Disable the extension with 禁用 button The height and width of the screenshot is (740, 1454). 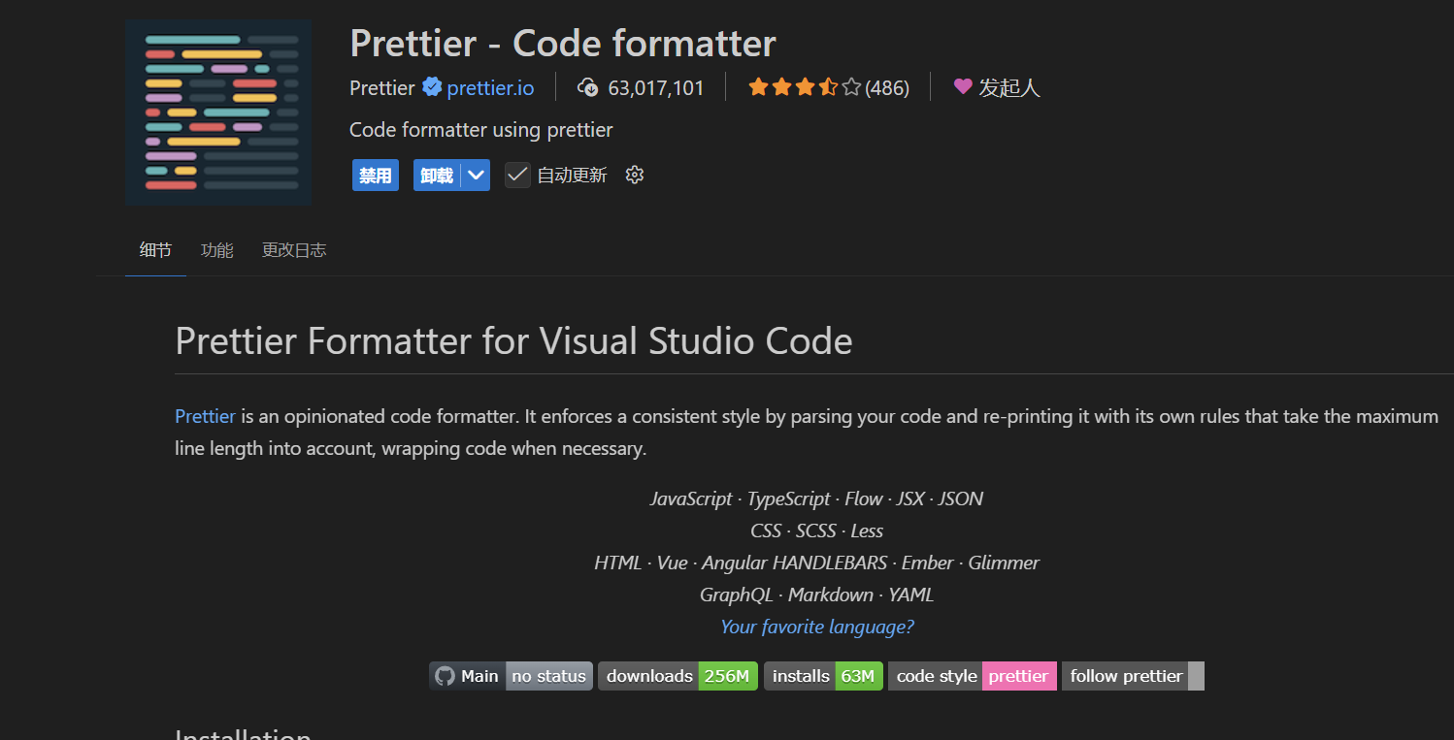376,176
